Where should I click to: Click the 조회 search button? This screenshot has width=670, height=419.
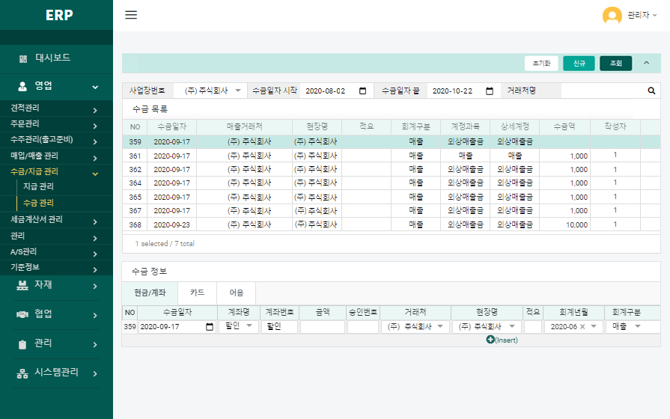click(616, 63)
